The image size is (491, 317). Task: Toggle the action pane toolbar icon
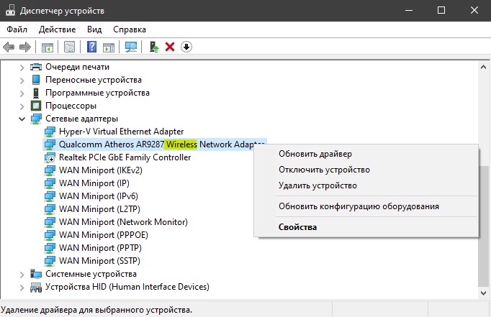[x=109, y=47]
